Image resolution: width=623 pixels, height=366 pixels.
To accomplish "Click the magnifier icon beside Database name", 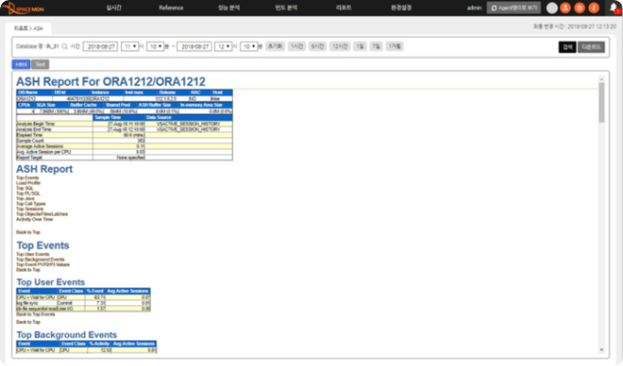I will point(64,47).
